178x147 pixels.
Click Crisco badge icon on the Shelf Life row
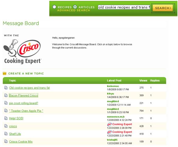(110, 132)
